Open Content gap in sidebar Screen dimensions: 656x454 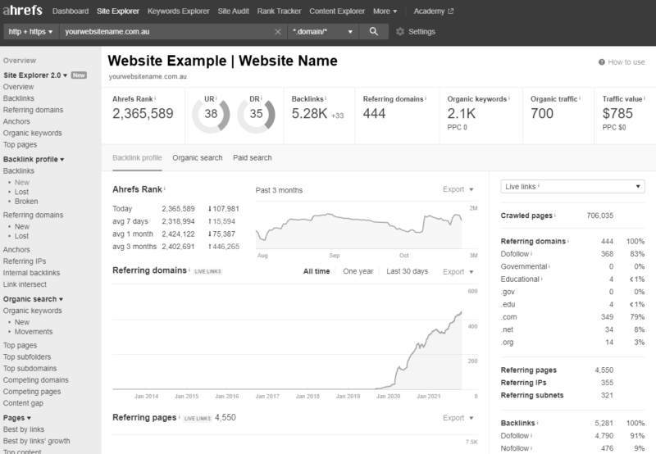coord(23,403)
